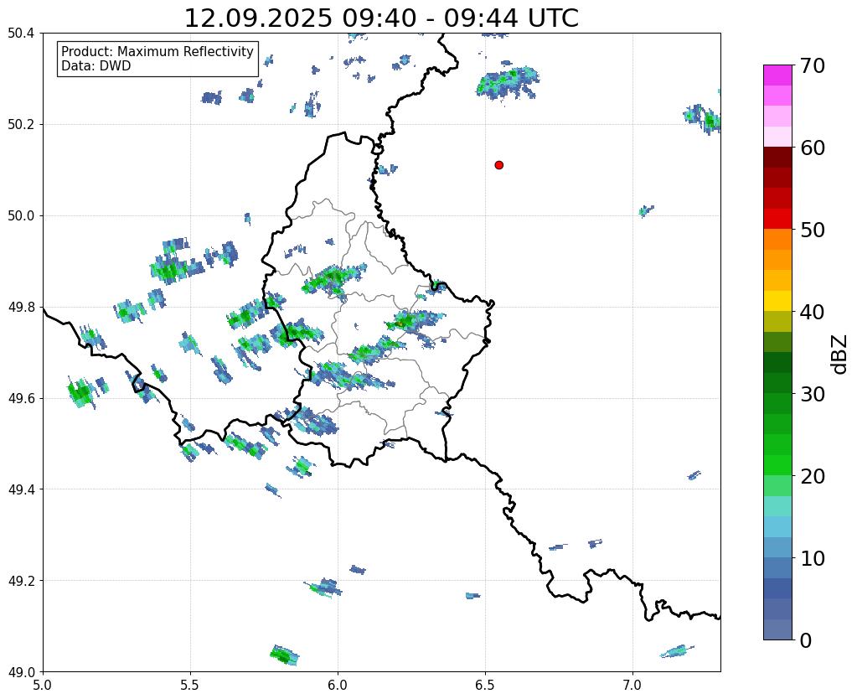The height and width of the screenshot is (699, 857).
Task: Click the latitude axis label 49.0
Action: click(22, 672)
